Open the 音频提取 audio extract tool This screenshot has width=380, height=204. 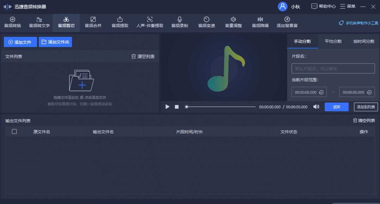pyautogui.click(x=120, y=22)
